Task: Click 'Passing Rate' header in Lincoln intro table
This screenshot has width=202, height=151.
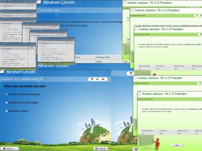Action: (103, 57)
